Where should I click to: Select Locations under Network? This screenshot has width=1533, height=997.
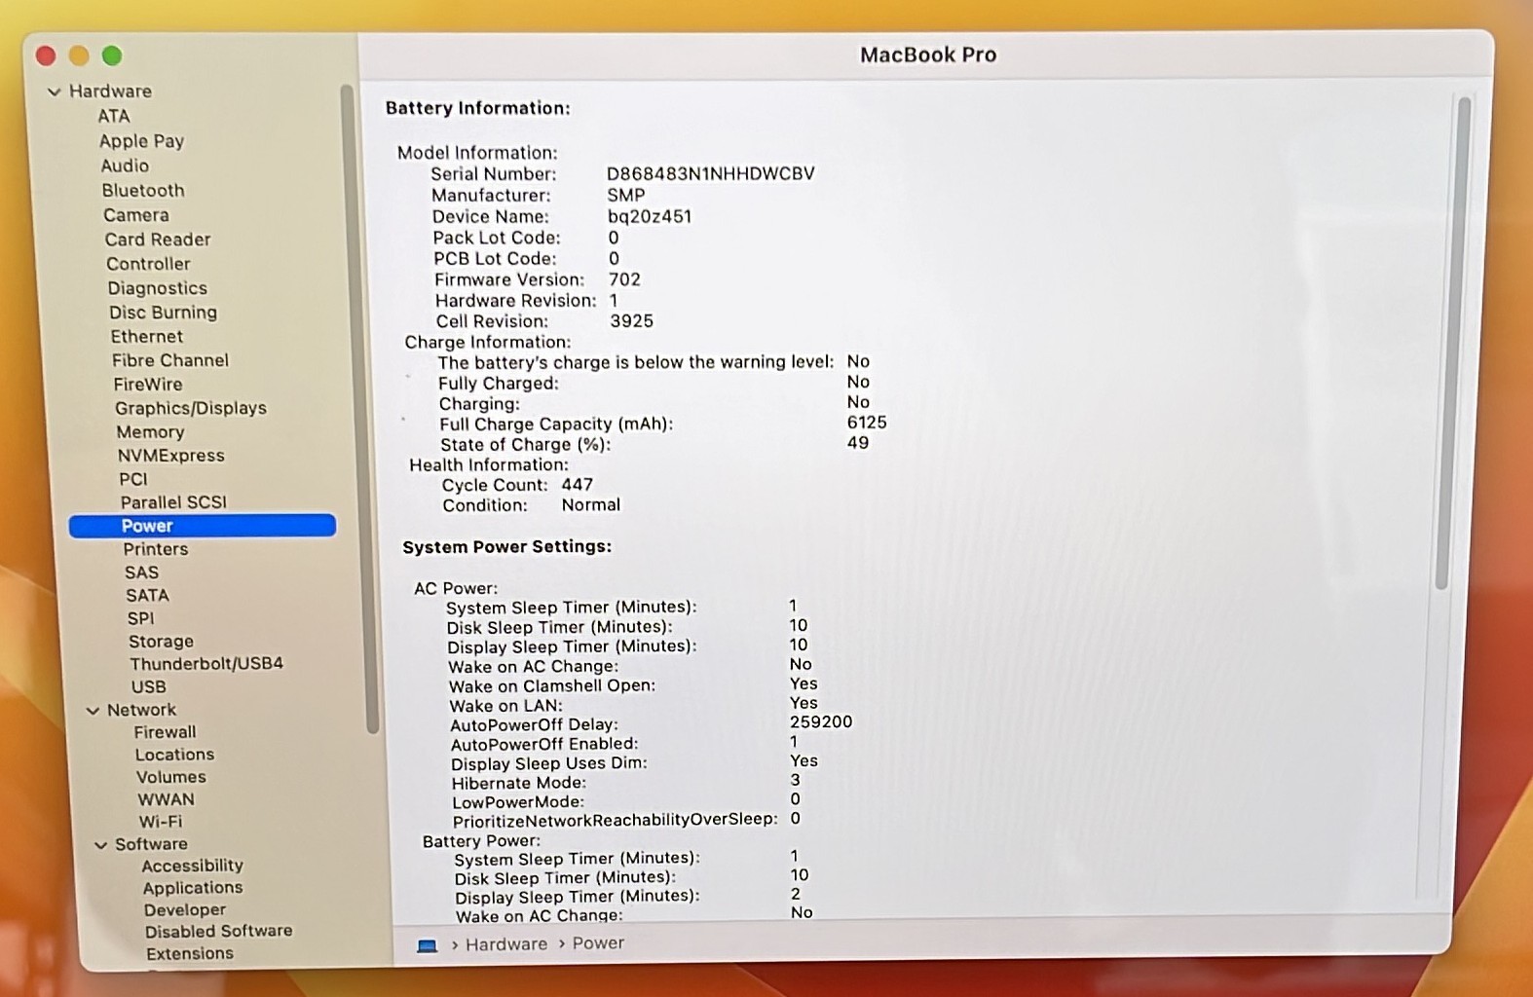(174, 755)
